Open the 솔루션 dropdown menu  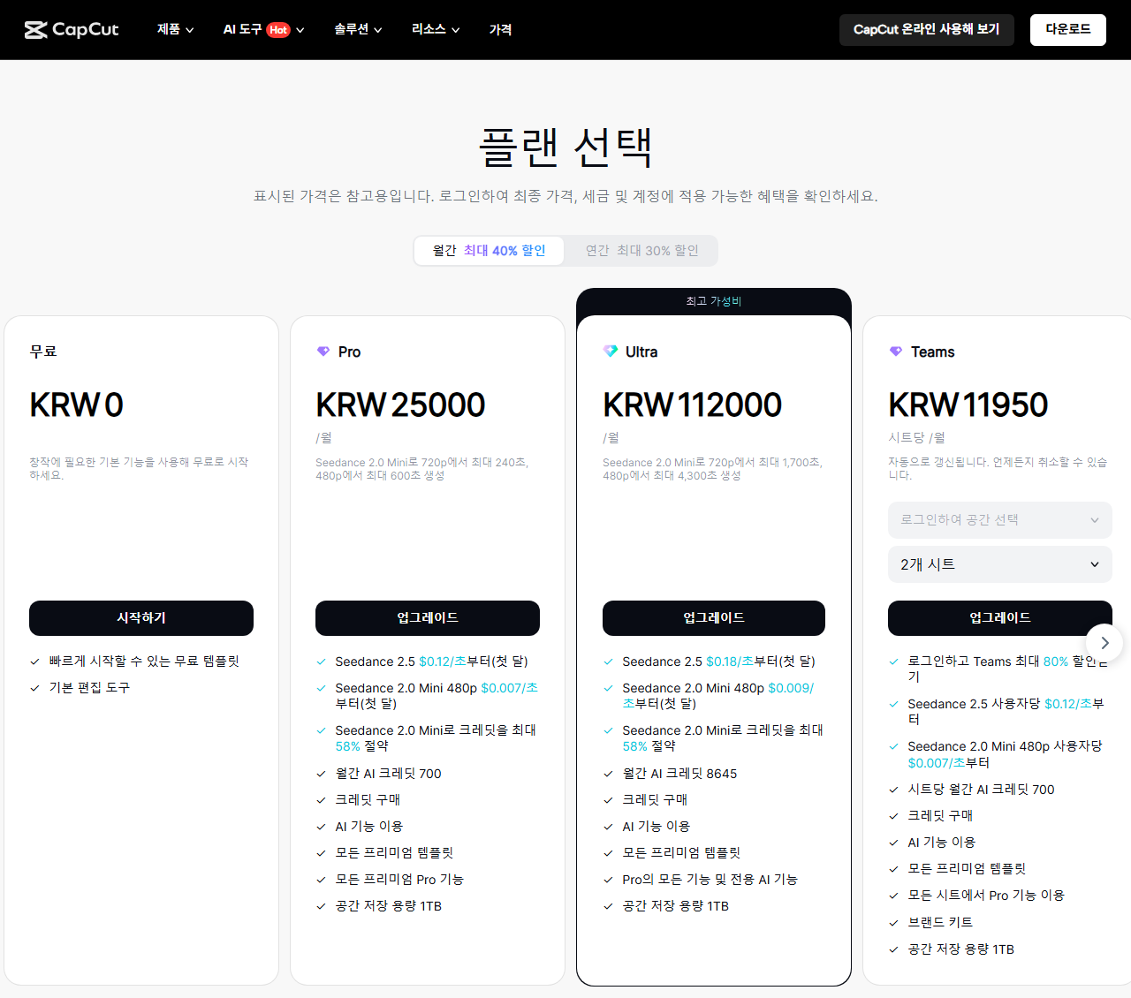pos(358,30)
